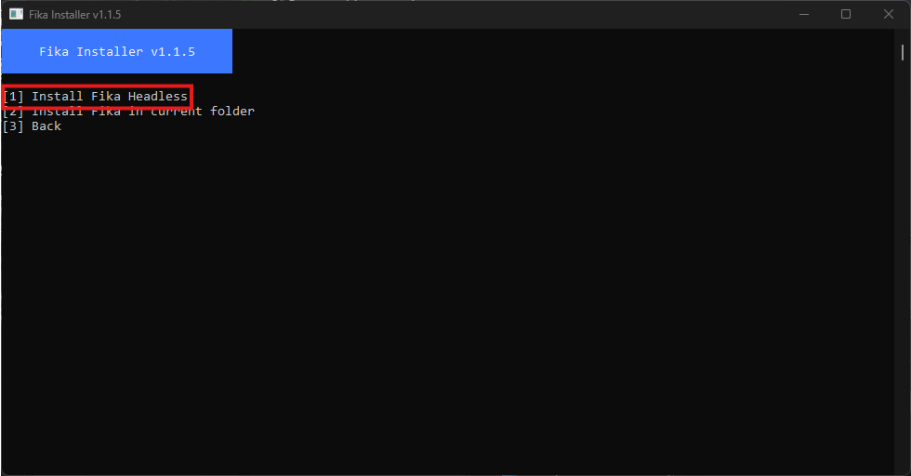This screenshot has width=911, height=476.
Task: Click v1.1.5 version text in blue banner
Action: coord(173,52)
